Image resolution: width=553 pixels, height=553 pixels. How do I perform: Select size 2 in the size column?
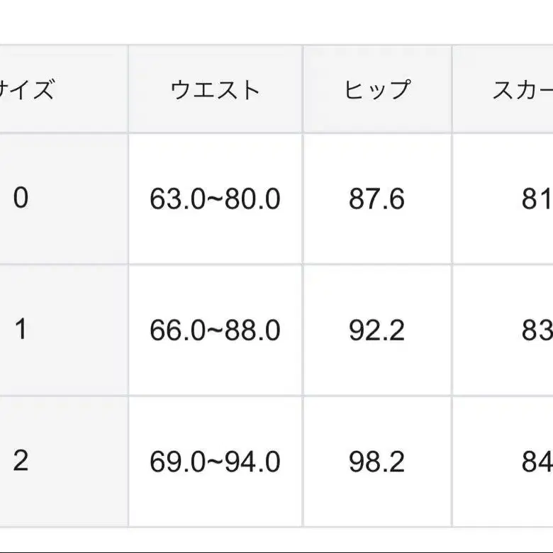tap(21, 462)
